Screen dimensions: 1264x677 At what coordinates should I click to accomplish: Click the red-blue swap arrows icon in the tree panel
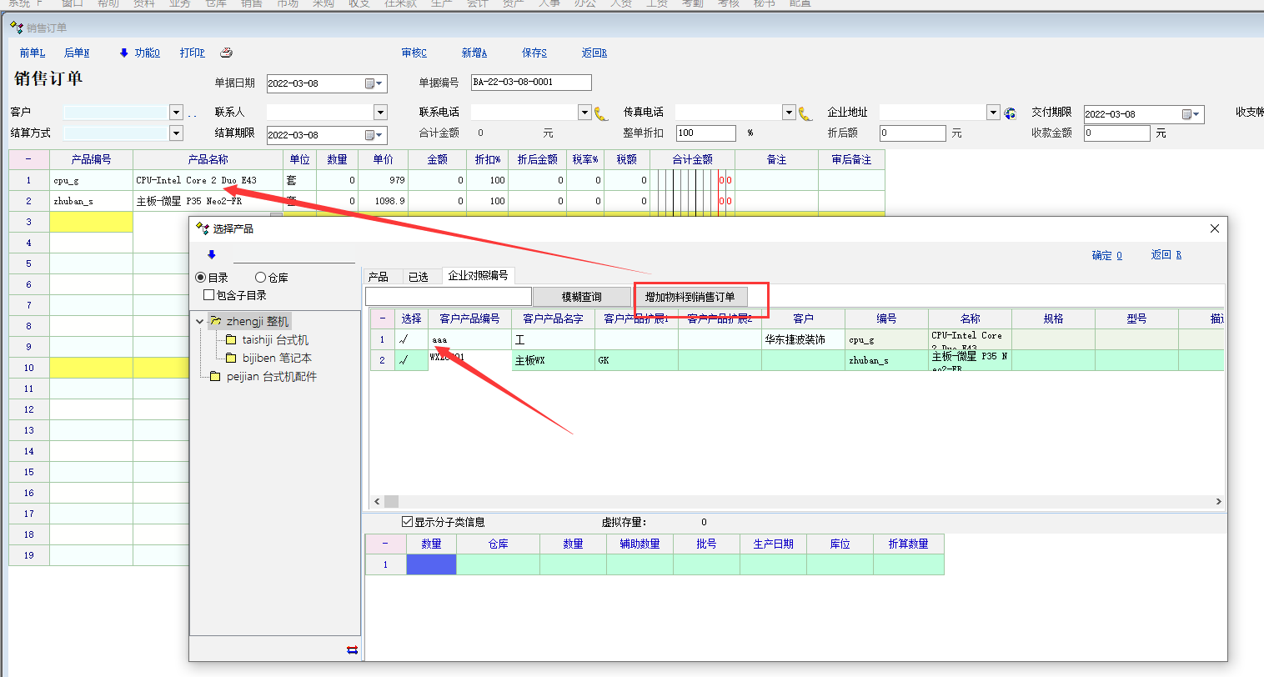click(352, 649)
